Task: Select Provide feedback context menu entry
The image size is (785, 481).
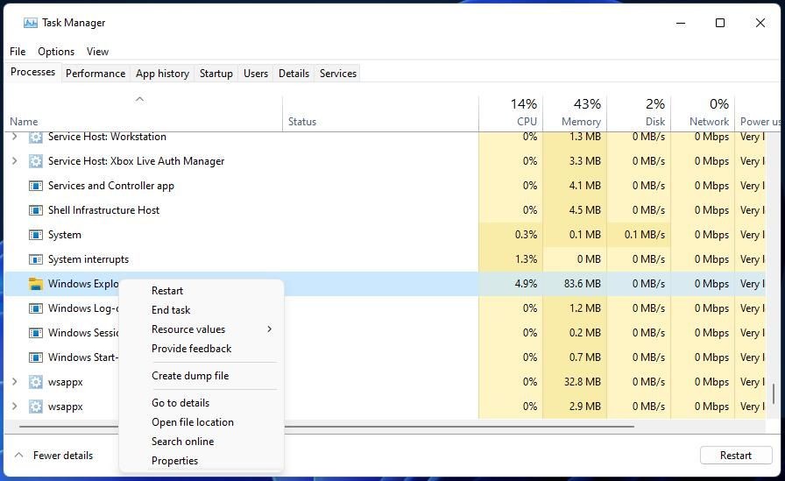Action: coord(191,349)
